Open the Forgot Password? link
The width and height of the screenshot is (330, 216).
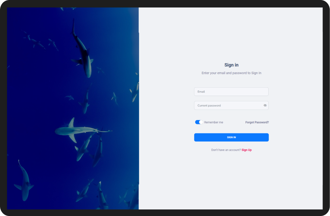(257, 122)
